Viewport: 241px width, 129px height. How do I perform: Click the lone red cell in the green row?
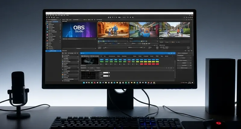tap(129, 62)
